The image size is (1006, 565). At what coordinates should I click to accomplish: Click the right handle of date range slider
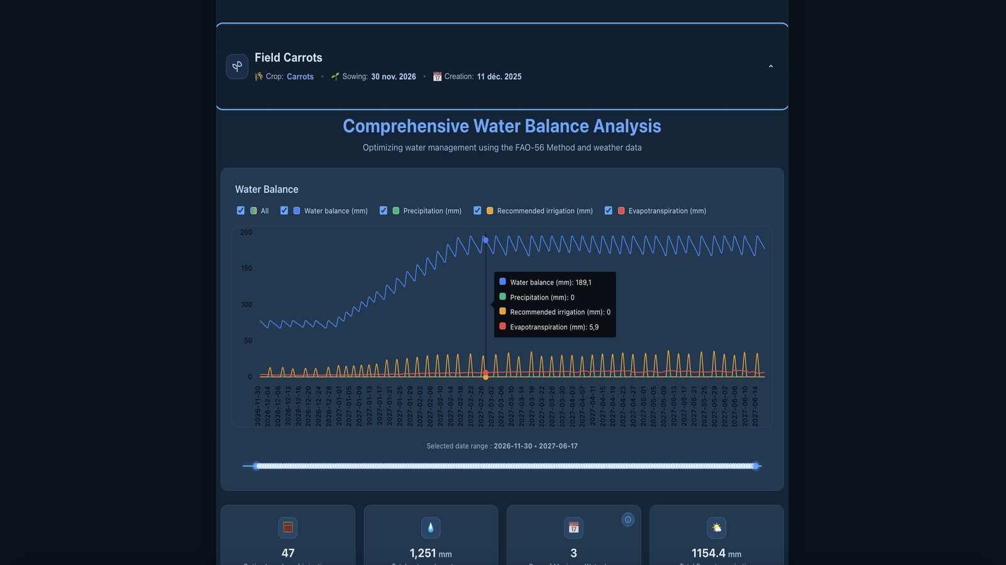coord(756,466)
